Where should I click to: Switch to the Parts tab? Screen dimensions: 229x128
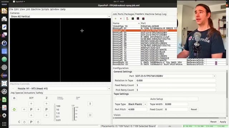pos(121,14)
